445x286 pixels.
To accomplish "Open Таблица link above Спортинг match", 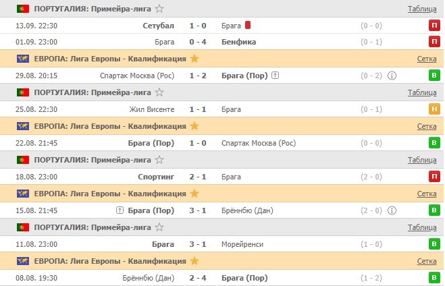I will [422, 160].
